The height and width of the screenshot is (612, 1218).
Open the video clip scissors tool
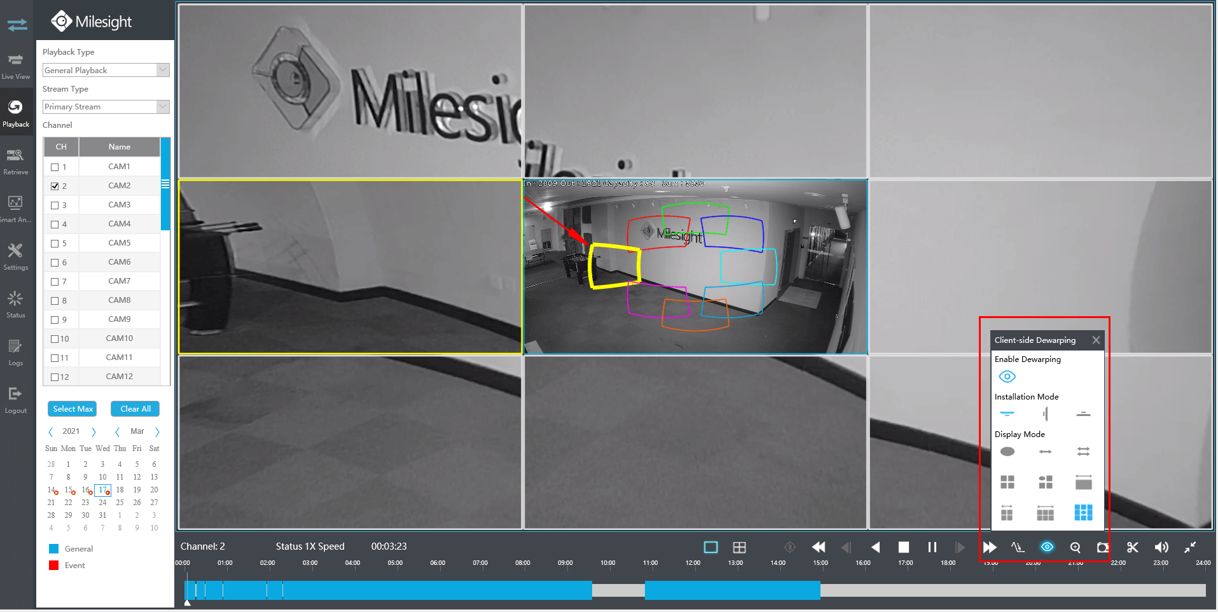tap(1132, 547)
